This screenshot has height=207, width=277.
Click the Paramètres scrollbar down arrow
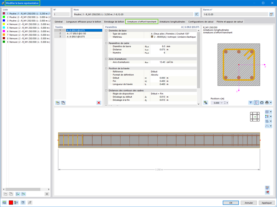click(x=198, y=104)
